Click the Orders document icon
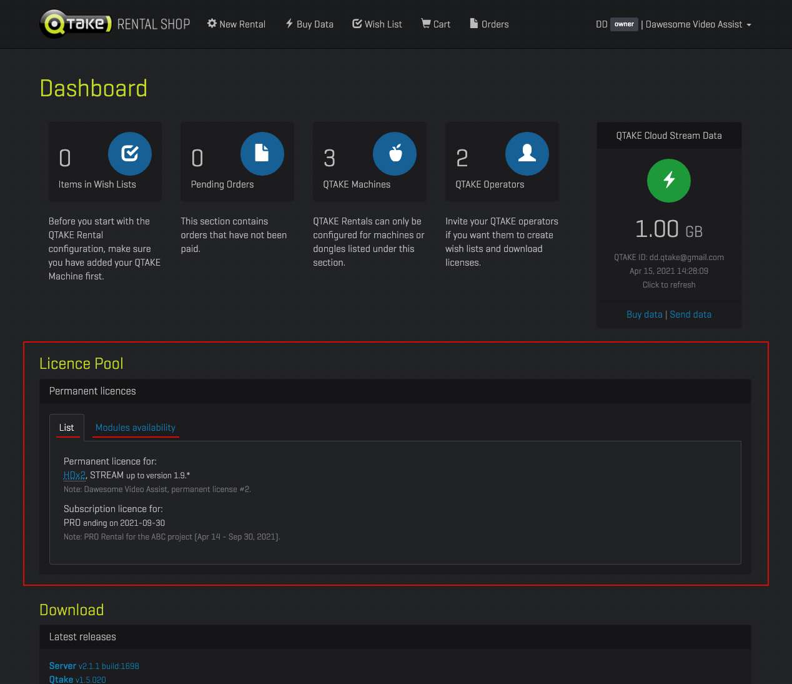Viewport: 792px width, 684px height. click(474, 23)
